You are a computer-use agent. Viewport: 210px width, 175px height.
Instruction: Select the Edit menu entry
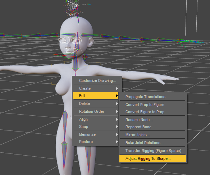coord(96,96)
